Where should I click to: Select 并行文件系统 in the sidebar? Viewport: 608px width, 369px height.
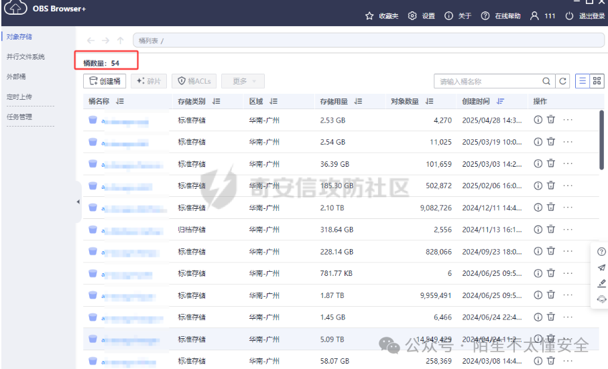click(x=25, y=57)
